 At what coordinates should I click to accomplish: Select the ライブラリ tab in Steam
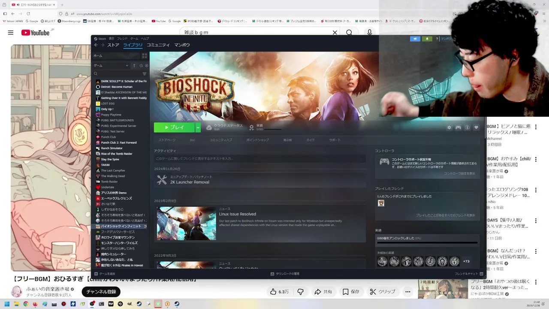coord(133,45)
